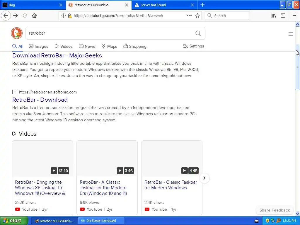
Task: Open a new tab with plus button
Action: (x=202, y=5)
